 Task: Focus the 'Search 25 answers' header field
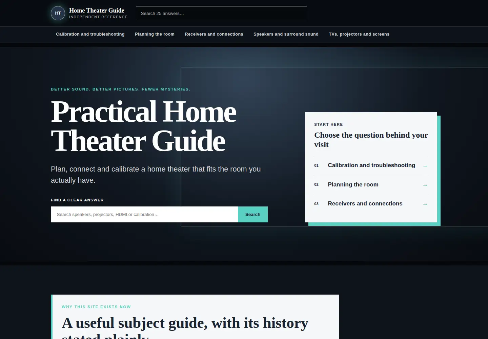[x=221, y=13]
